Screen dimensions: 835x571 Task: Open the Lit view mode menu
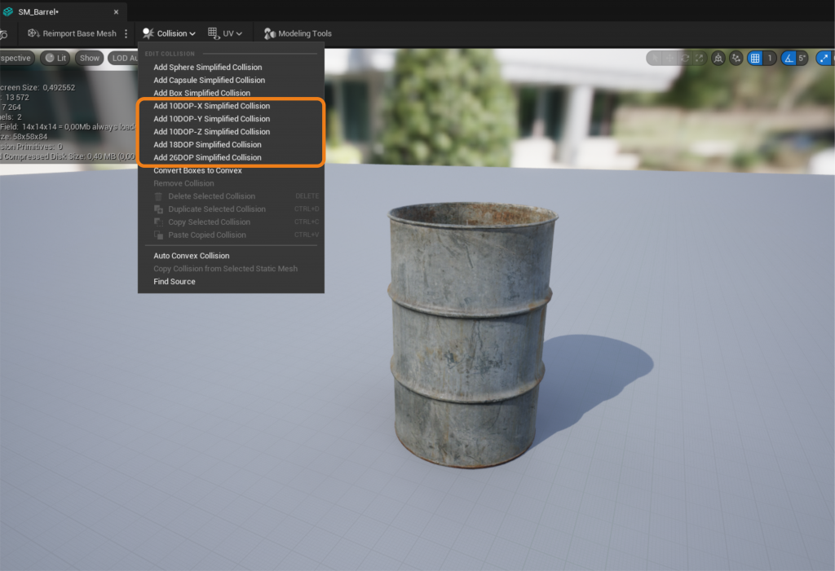click(x=55, y=58)
